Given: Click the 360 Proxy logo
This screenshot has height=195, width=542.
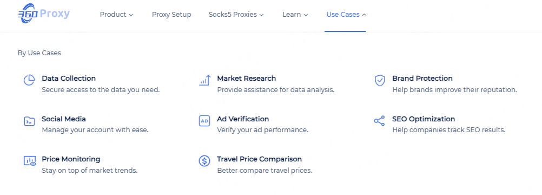Looking at the screenshot, I should [x=44, y=14].
